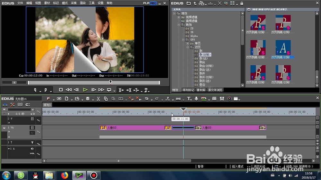Click the Play button
321x180 pixels.
coord(85,90)
